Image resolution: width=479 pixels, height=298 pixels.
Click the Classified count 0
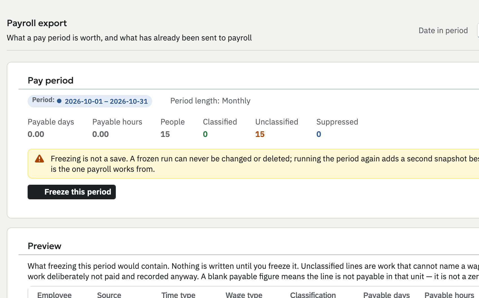205,134
